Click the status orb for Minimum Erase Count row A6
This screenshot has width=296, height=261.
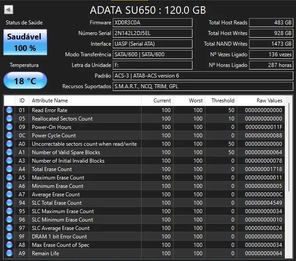point(9,186)
